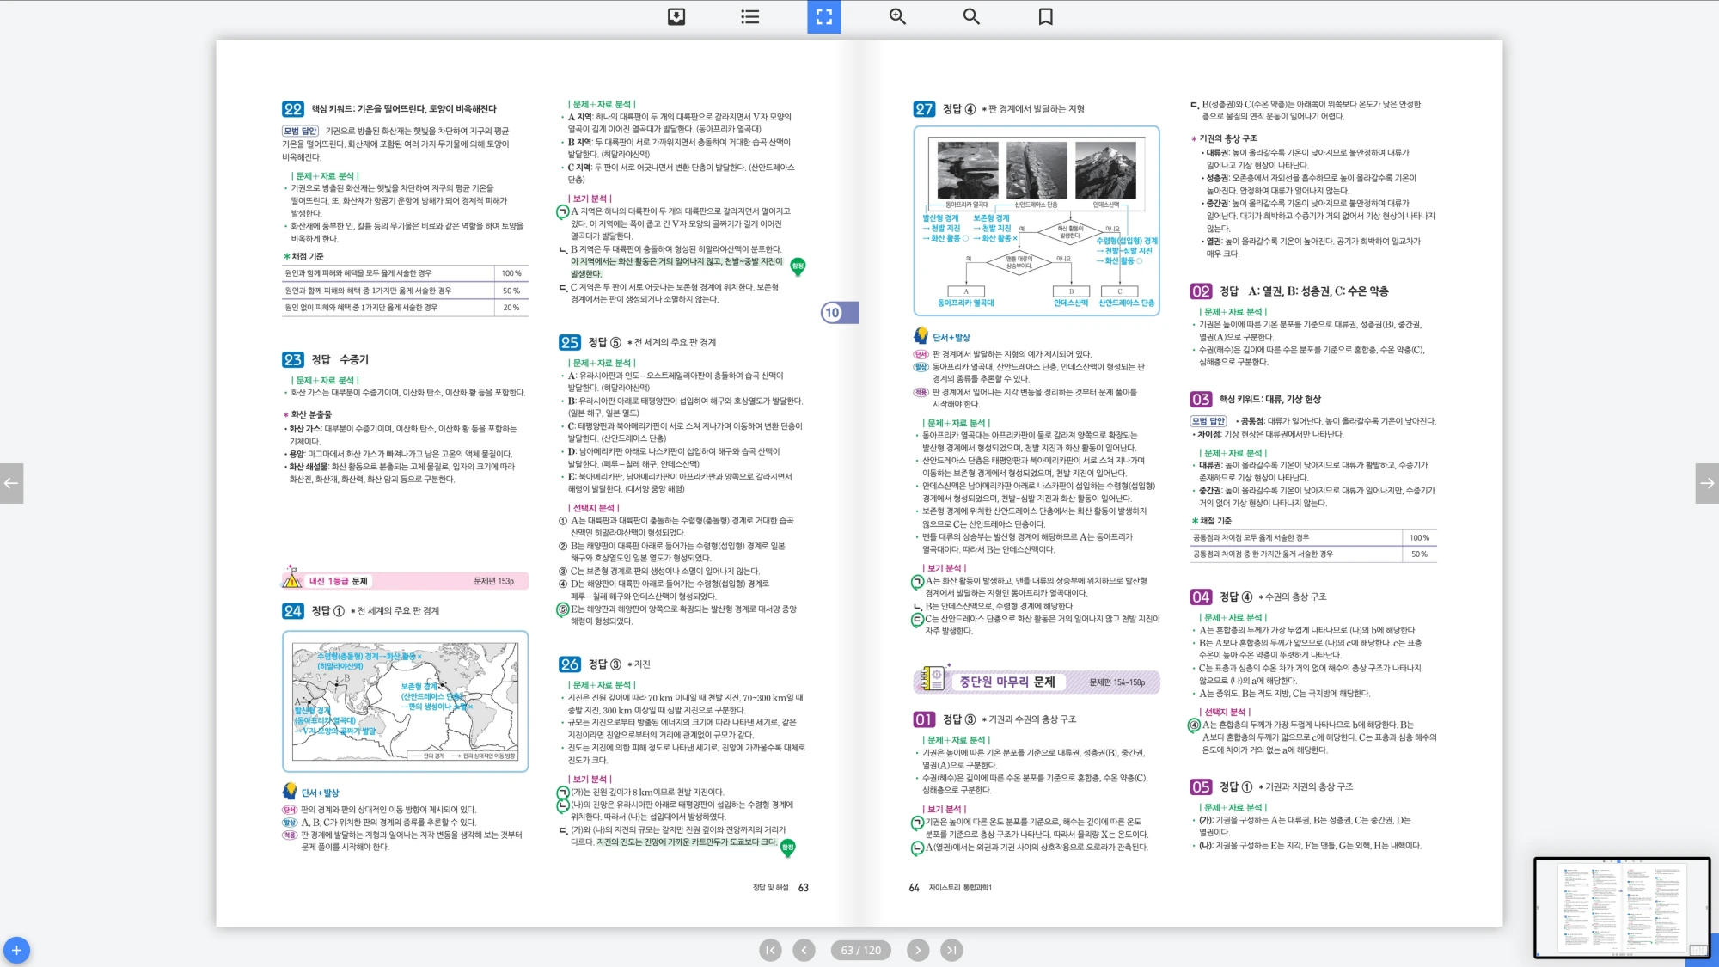Click the zoom-in magnifier icon
Image resolution: width=1719 pixels, height=967 pixels.
pyautogui.click(x=897, y=16)
